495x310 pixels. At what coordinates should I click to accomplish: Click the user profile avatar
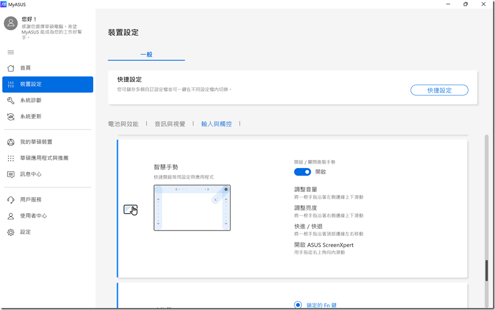[x=11, y=23]
